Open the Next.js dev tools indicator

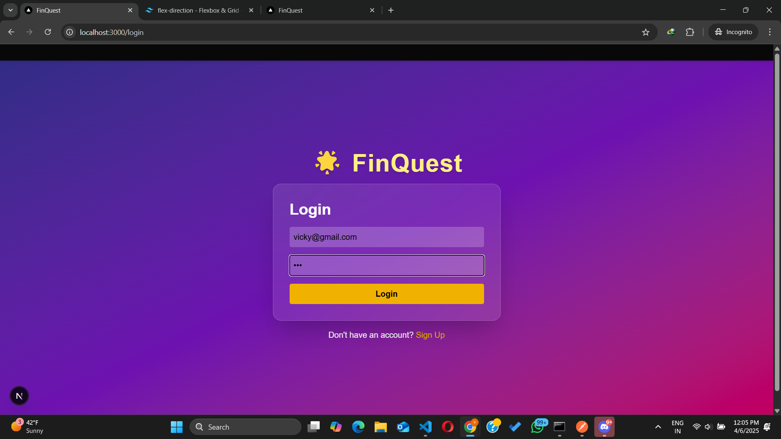[19, 396]
